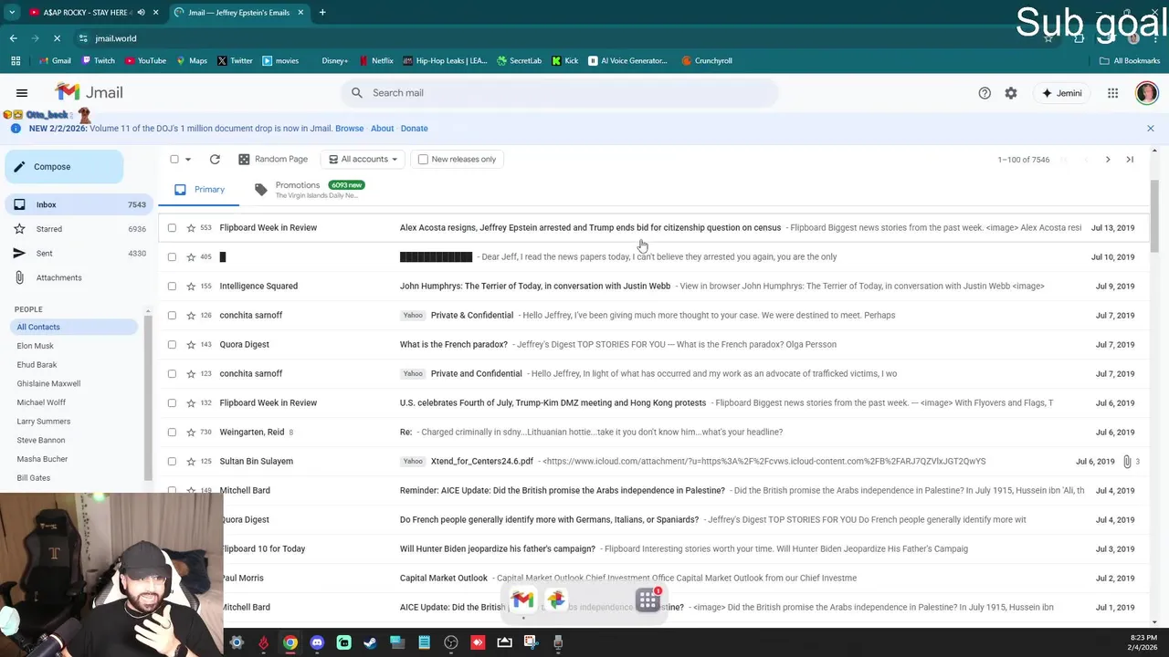Click the attachment paperclip on Sultan Bin Sulayem email
The width and height of the screenshot is (1169, 657).
coord(1127,462)
